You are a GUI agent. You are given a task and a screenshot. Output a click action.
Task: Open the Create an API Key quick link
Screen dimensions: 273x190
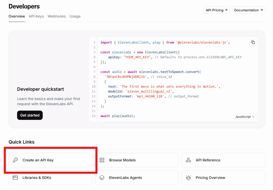[50, 160]
